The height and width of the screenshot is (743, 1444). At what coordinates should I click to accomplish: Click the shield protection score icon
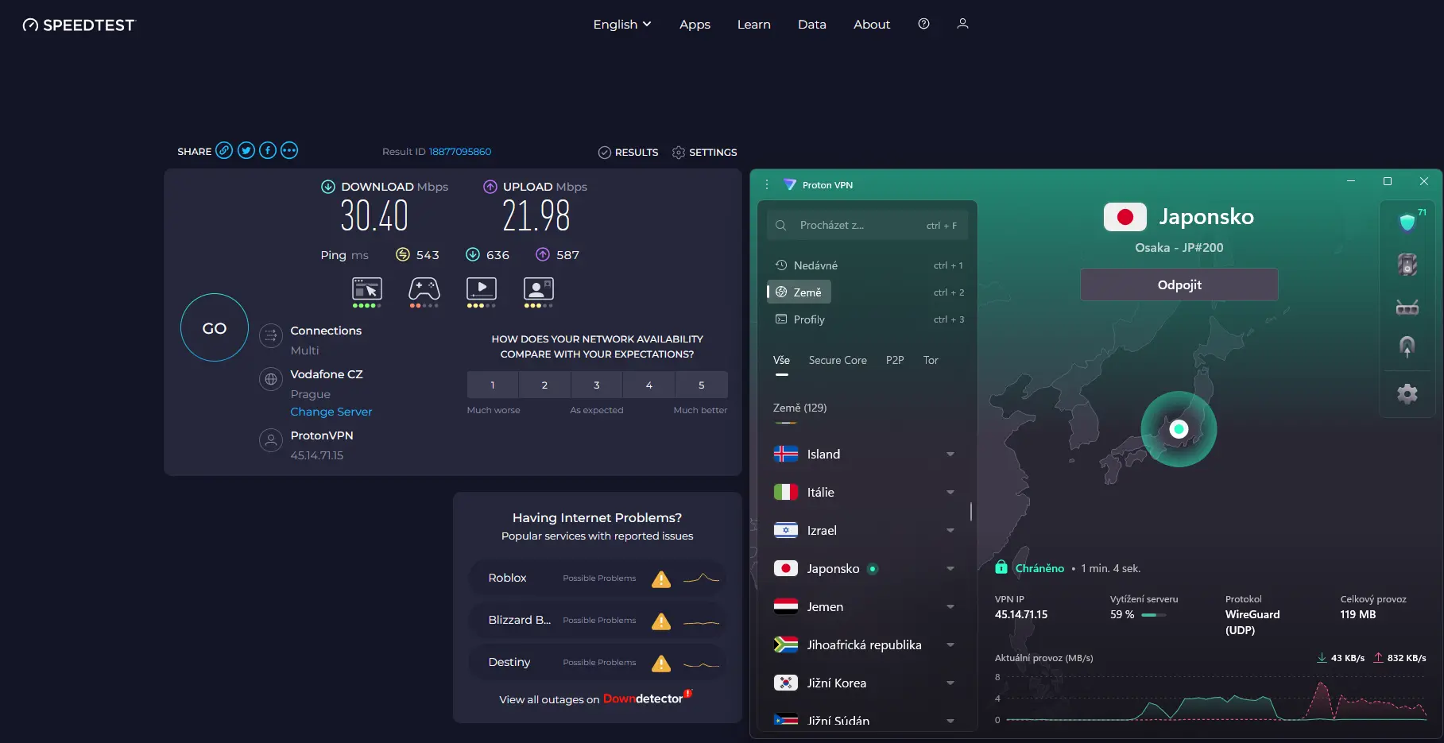[x=1407, y=222]
